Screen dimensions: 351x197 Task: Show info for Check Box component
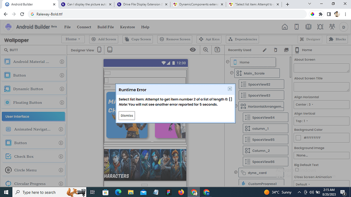pyautogui.click(x=61, y=157)
